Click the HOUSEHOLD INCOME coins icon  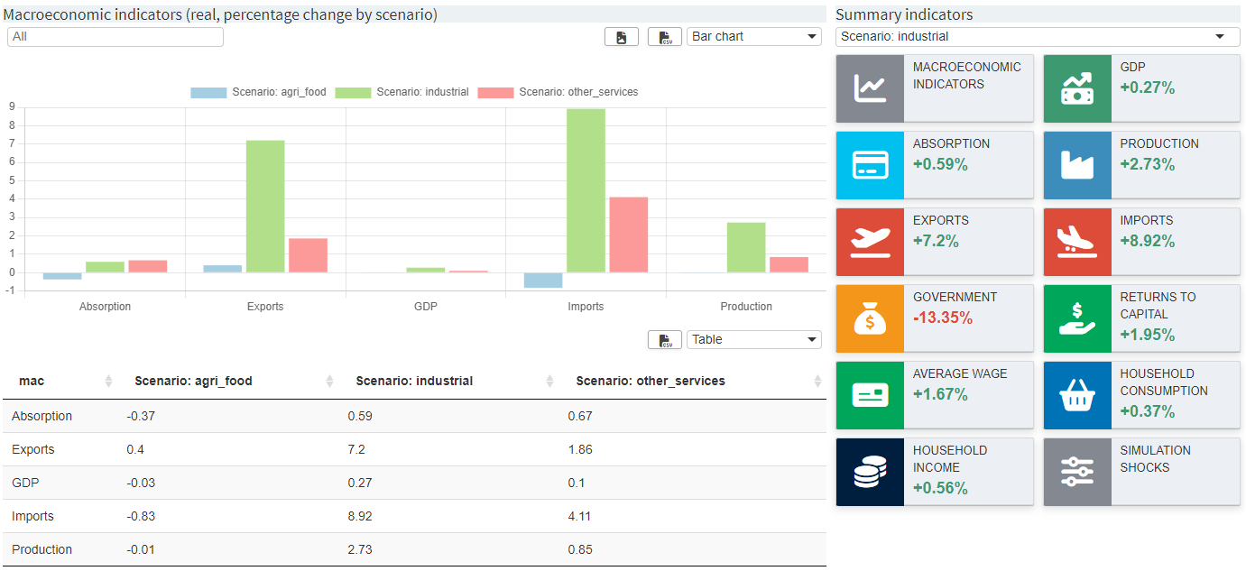point(871,471)
